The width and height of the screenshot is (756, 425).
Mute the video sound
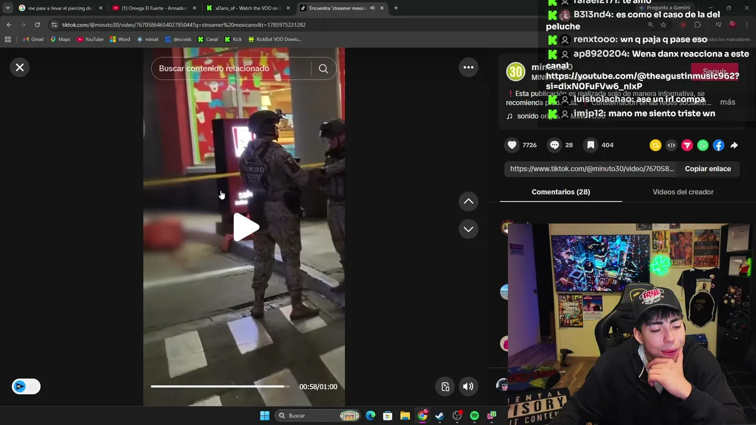click(468, 387)
